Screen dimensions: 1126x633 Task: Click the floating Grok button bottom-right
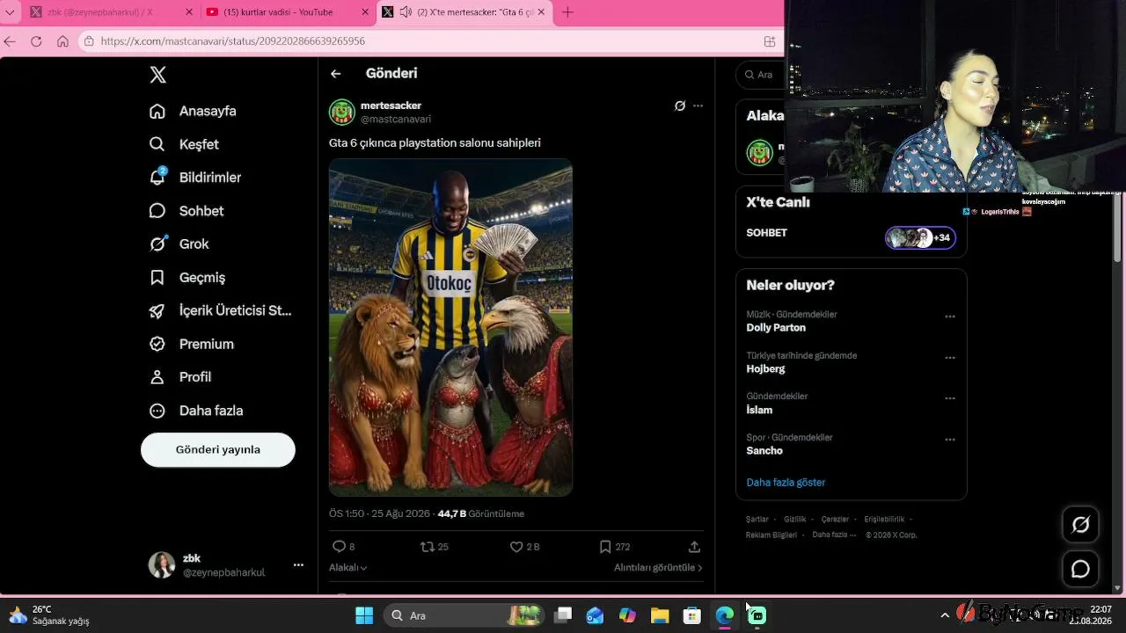click(1081, 525)
